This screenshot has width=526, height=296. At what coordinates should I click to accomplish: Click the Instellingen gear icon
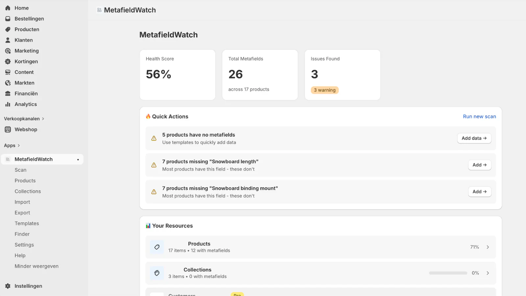pos(8,286)
